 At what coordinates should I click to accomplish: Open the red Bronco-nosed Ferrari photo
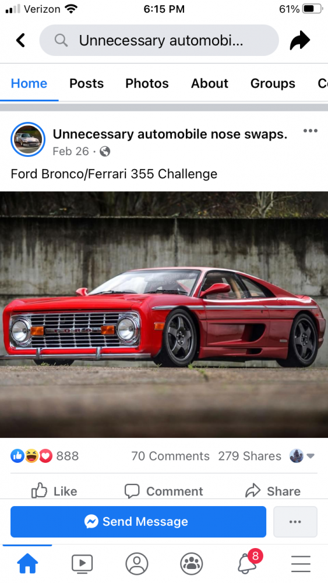tap(164, 315)
